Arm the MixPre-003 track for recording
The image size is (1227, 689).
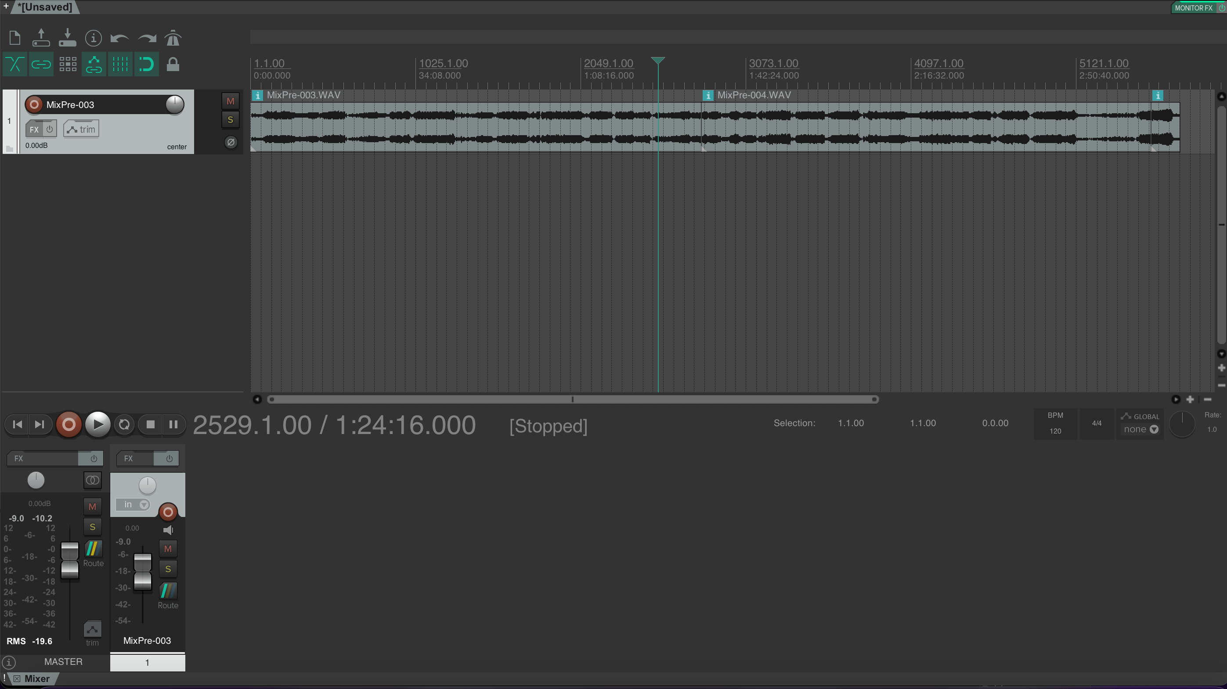(34, 104)
